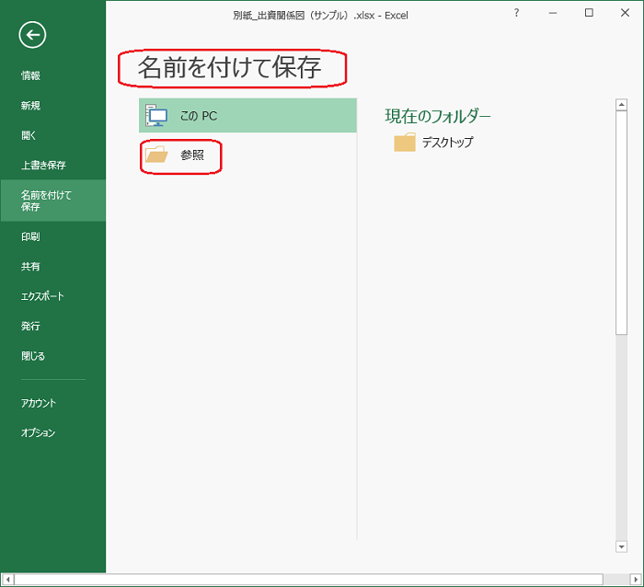Go to 印刷 in the sidebar
This screenshot has height=587, width=644.
30,236
